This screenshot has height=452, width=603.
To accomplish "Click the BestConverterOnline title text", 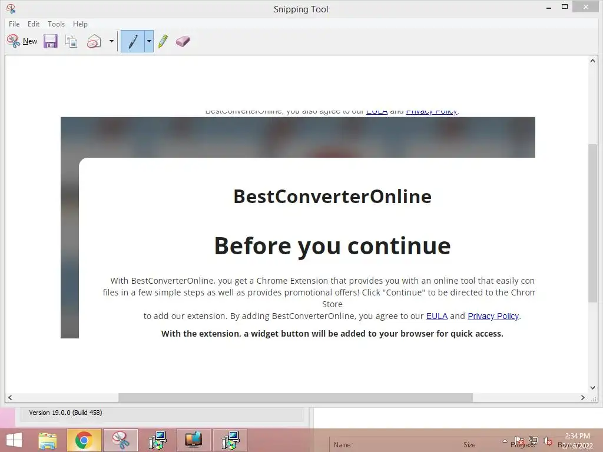I will 332,197.
